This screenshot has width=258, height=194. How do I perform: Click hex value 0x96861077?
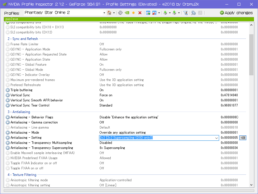pyautogui.click(x=229, y=105)
